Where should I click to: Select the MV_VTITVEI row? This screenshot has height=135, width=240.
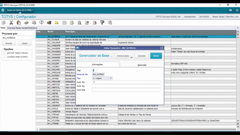[x=136, y=118]
